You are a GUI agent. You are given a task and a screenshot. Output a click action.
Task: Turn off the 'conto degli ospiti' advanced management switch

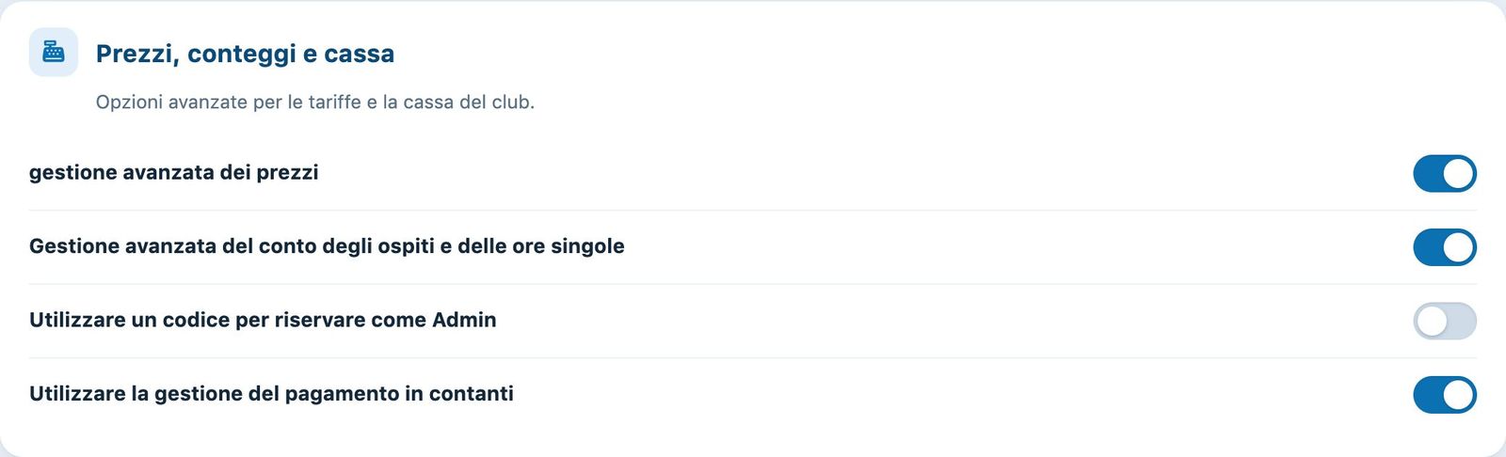1445,247
